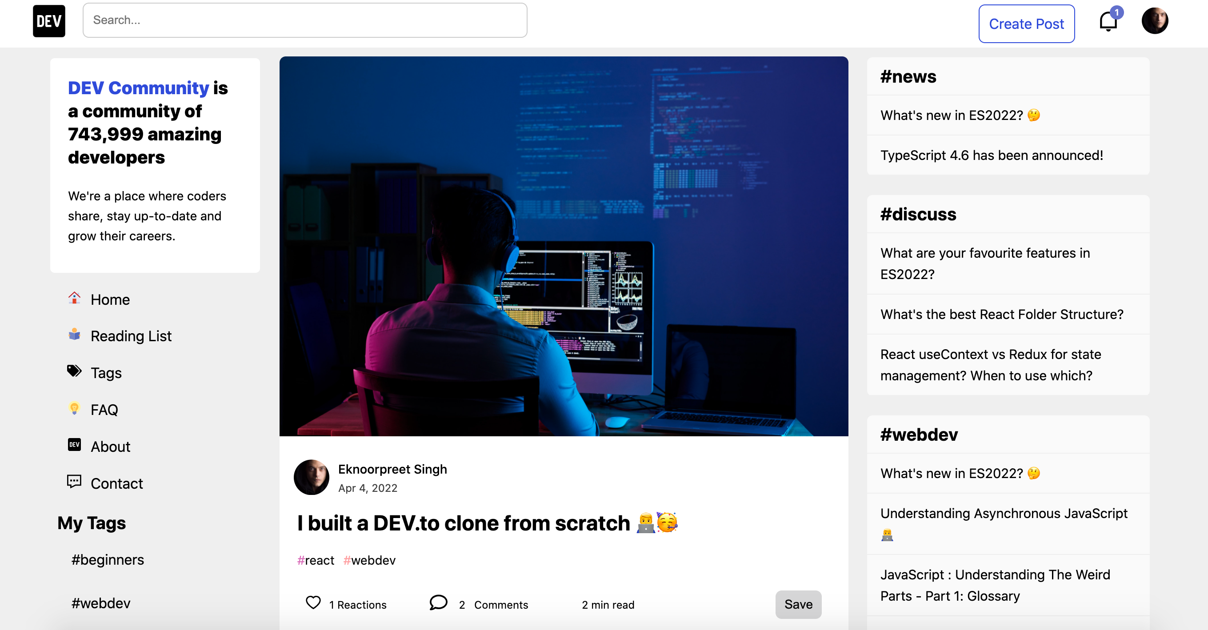Click the heart reaction icon
The width and height of the screenshot is (1208, 630).
coord(313,603)
